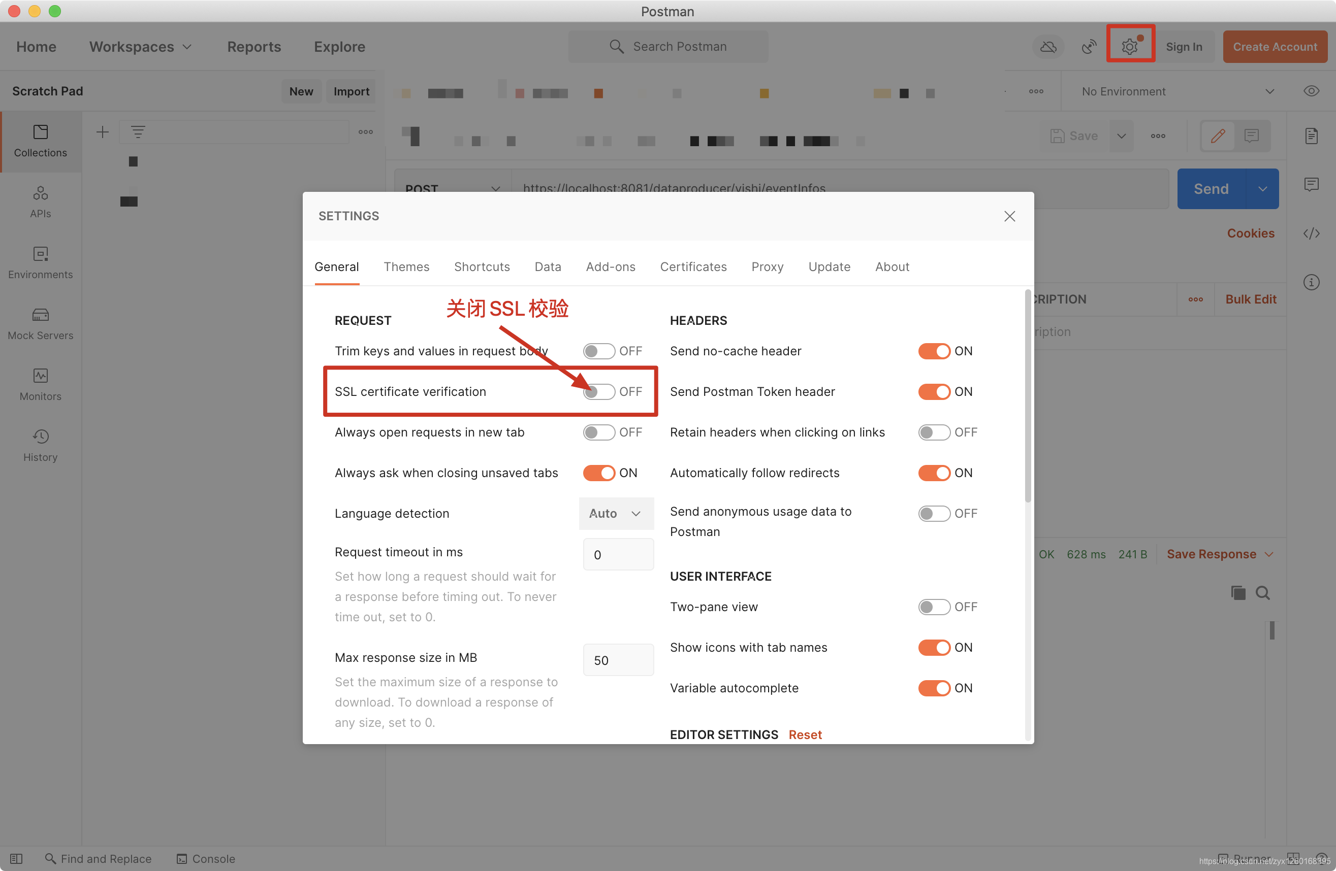Click the cloud sync offline icon

(1048, 46)
